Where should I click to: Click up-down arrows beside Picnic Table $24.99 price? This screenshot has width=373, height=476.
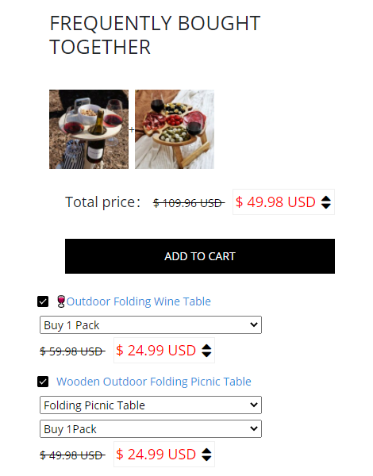pyautogui.click(x=206, y=455)
